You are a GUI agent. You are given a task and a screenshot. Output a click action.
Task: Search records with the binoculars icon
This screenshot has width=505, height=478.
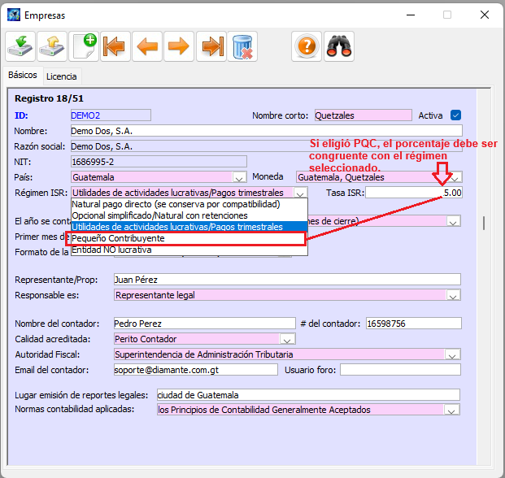click(x=337, y=46)
